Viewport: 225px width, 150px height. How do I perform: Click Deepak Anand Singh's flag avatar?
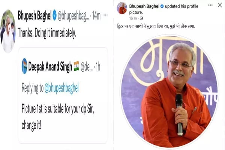24,66
